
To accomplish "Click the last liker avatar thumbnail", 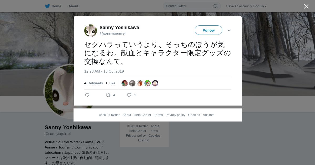I will tap(155, 83).
